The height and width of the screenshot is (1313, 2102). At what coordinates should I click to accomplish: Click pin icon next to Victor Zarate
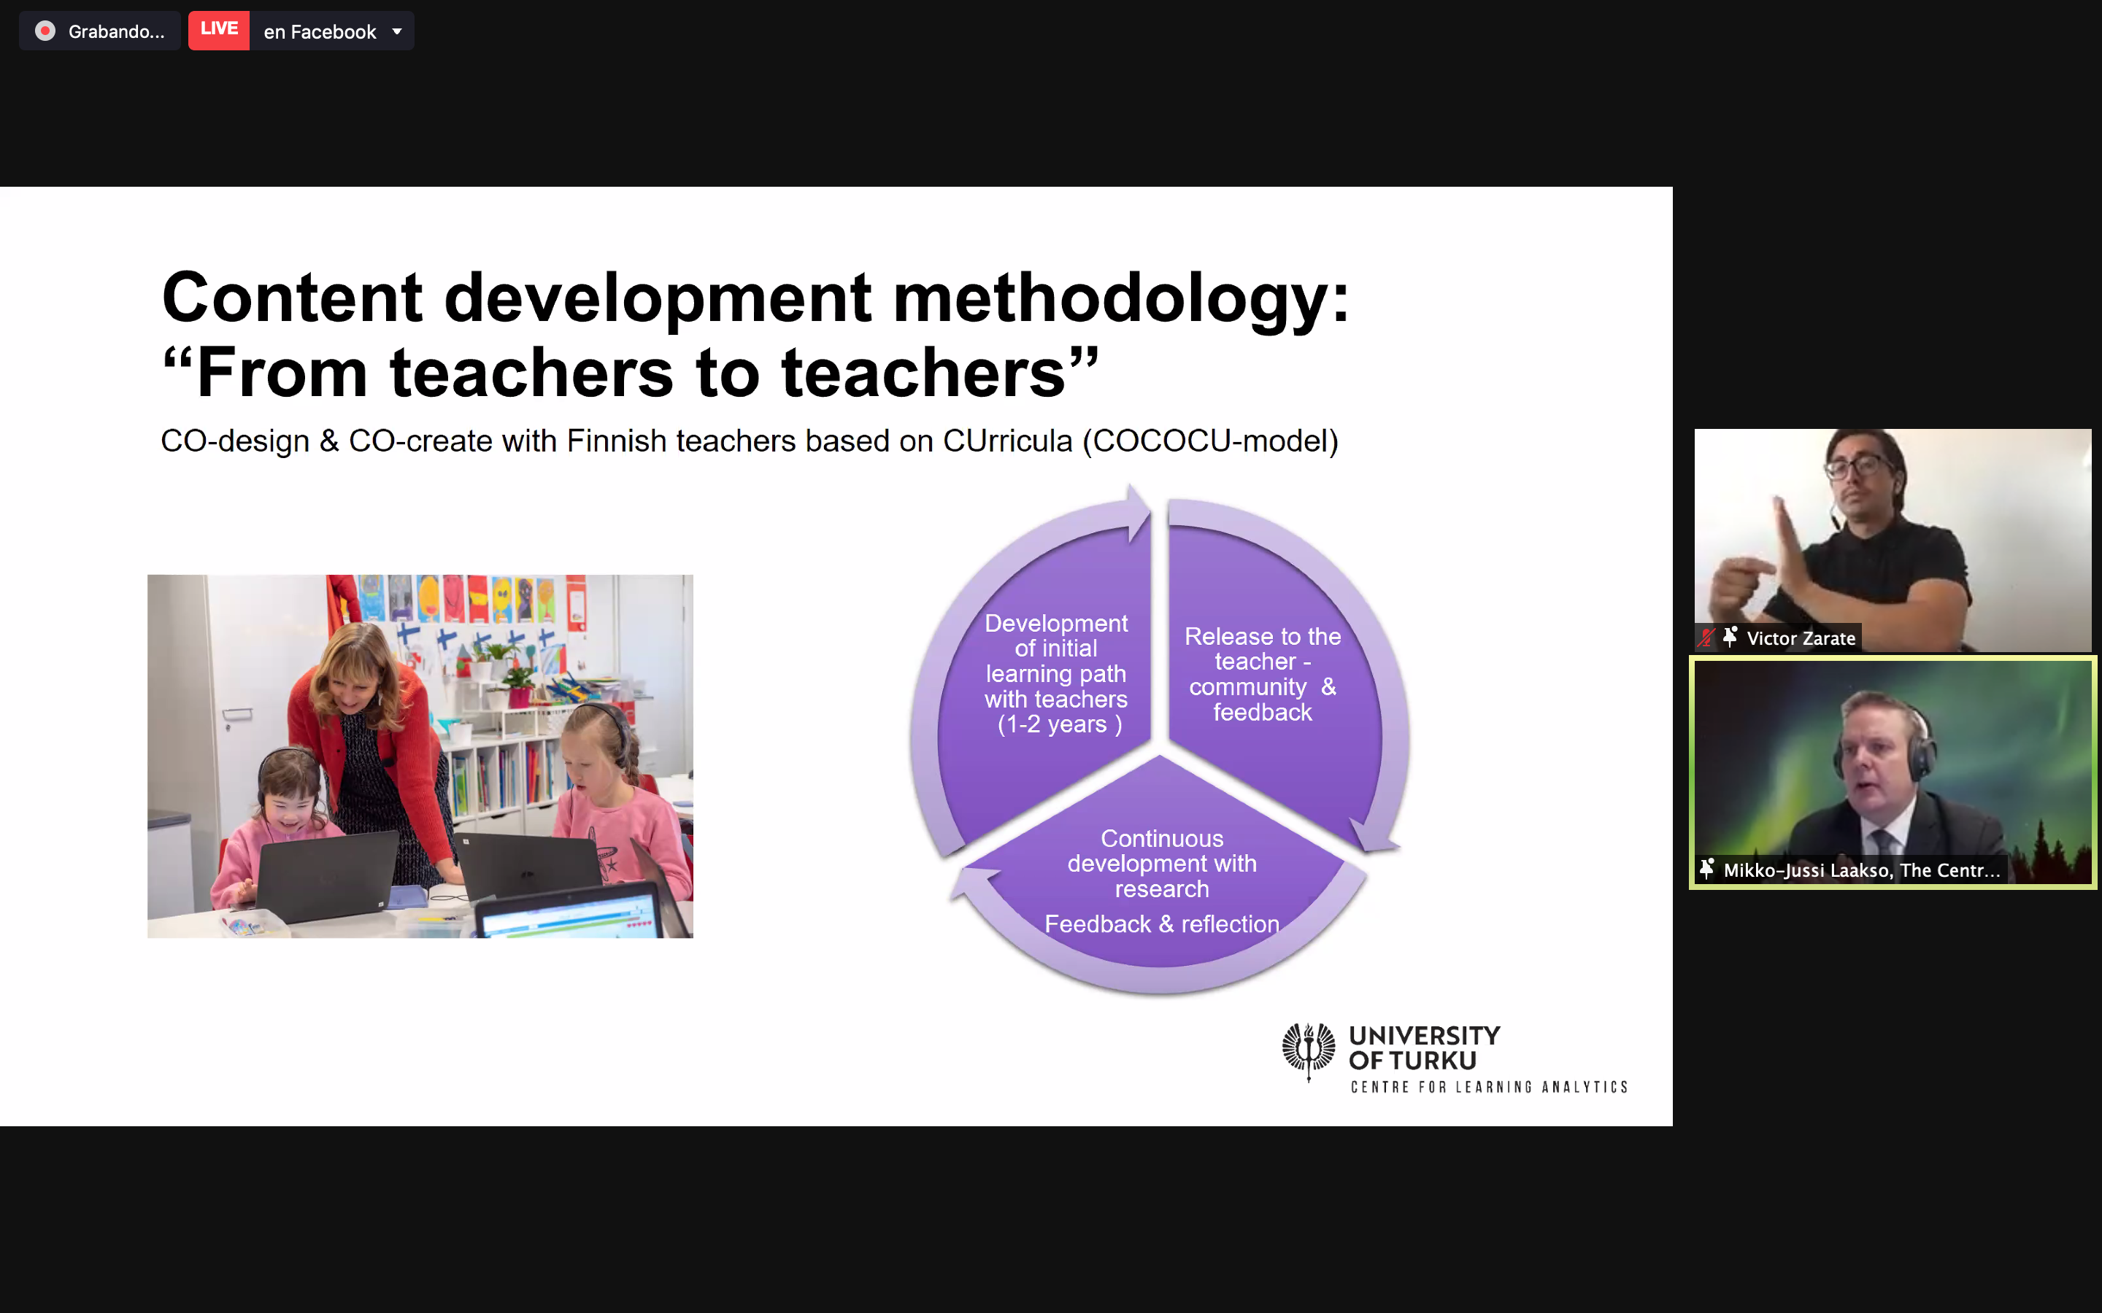(1729, 638)
